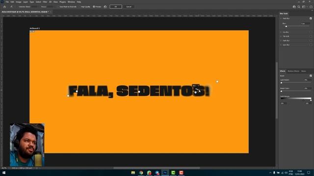Open Chrome from the taskbar
The image size is (314, 176).
pos(141,173)
